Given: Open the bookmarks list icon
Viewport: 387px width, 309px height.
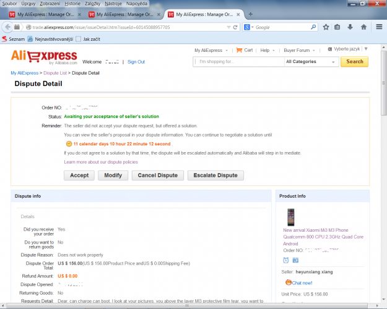Looking at the screenshot, I should 337,27.
